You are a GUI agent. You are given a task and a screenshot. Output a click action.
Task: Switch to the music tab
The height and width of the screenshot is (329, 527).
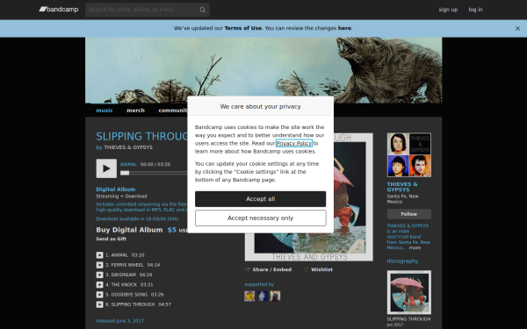105,111
